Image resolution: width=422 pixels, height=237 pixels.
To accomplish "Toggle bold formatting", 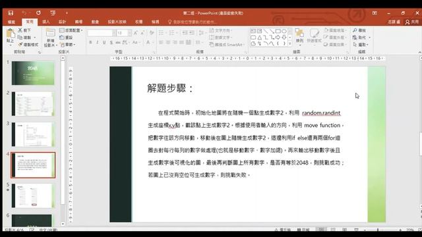I will tap(91, 42).
